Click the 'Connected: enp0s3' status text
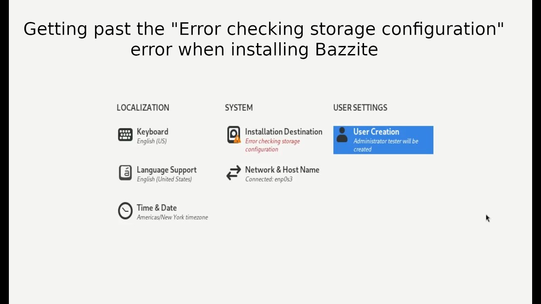Screen dimensions: 541x304 [268, 179]
